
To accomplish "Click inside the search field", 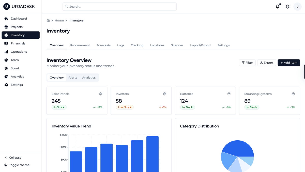I will 119,7.
